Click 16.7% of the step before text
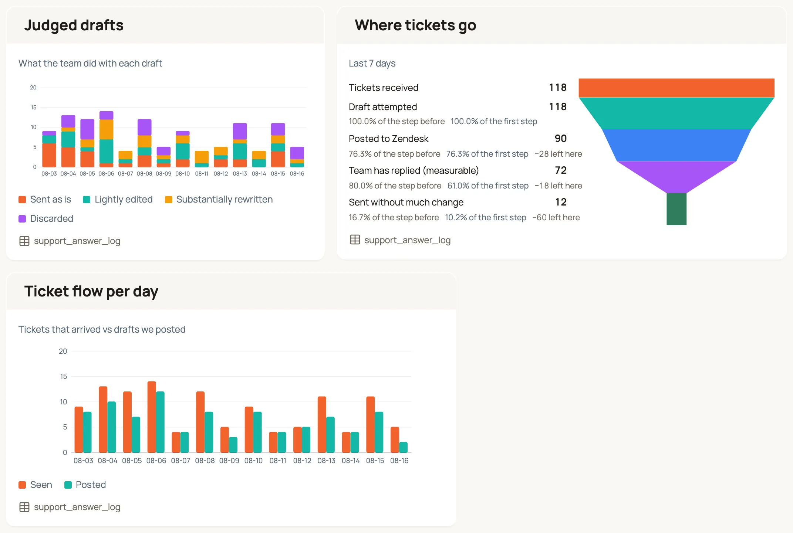Image resolution: width=793 pixels, height=533 pixels. tap(394, 218)
